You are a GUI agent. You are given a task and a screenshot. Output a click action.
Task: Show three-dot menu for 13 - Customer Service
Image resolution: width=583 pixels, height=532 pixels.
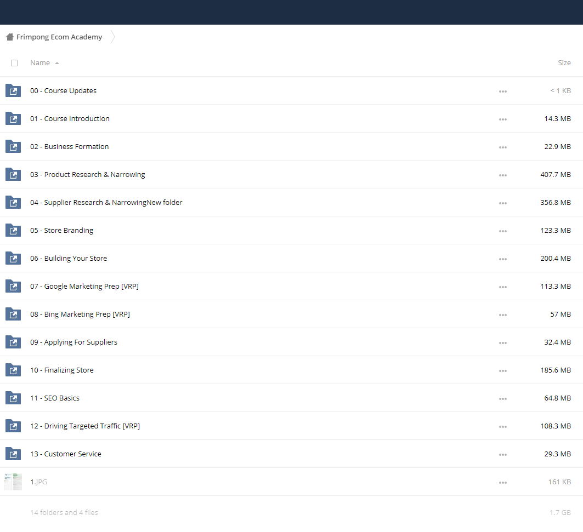(x=503, y=455)
